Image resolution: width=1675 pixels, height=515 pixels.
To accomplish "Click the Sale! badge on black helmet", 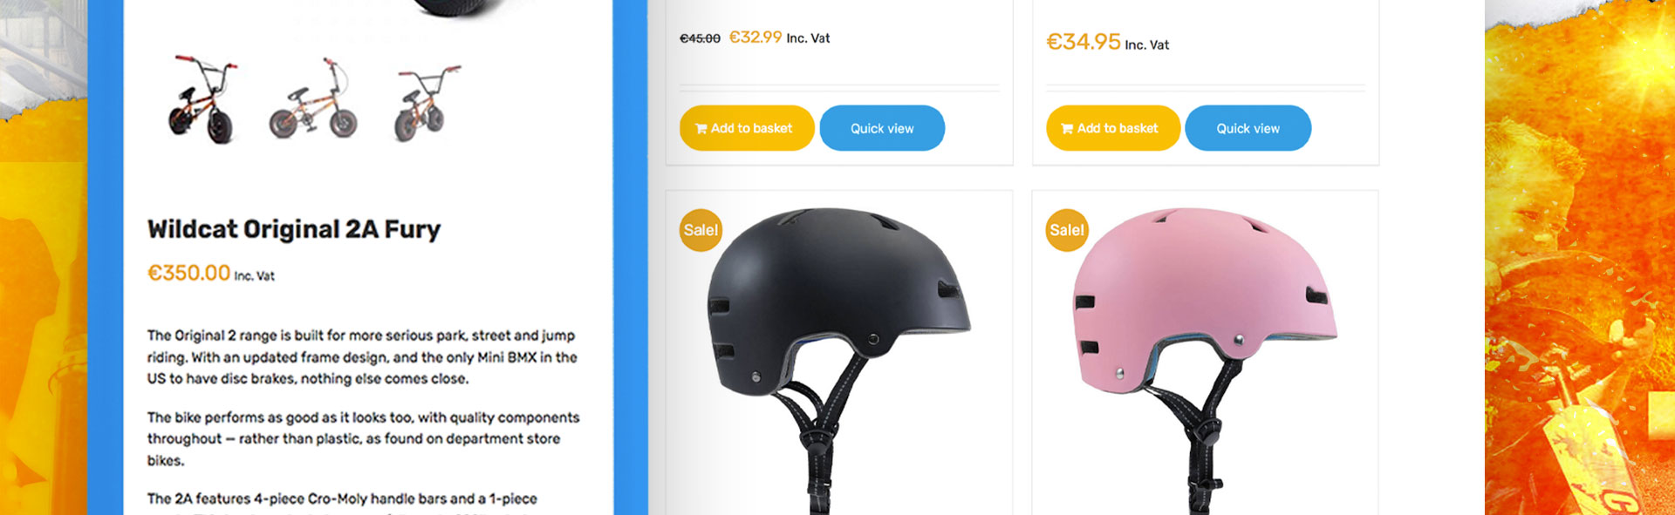I will coord(701,230).
